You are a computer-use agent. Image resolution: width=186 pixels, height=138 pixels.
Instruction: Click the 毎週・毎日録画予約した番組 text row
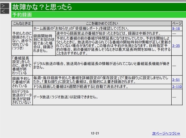102,80
